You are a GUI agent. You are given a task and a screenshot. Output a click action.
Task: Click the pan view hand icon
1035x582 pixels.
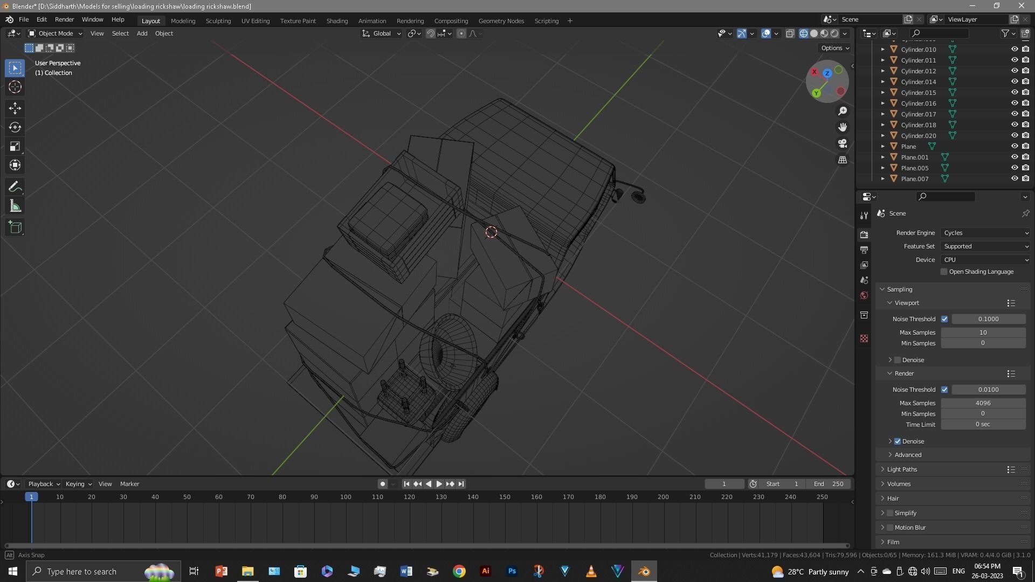843,127
